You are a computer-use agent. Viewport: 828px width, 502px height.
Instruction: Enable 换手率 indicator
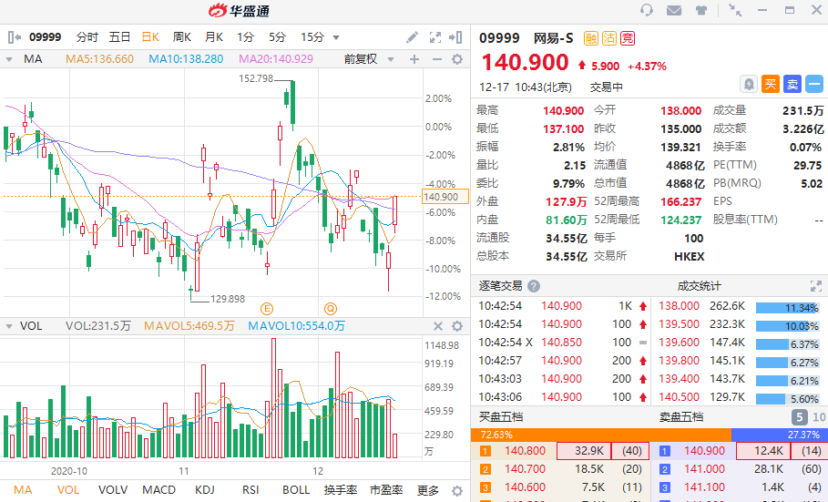pos(341,490)
